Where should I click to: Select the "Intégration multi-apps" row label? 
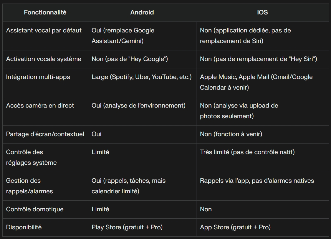click(38, 77)
